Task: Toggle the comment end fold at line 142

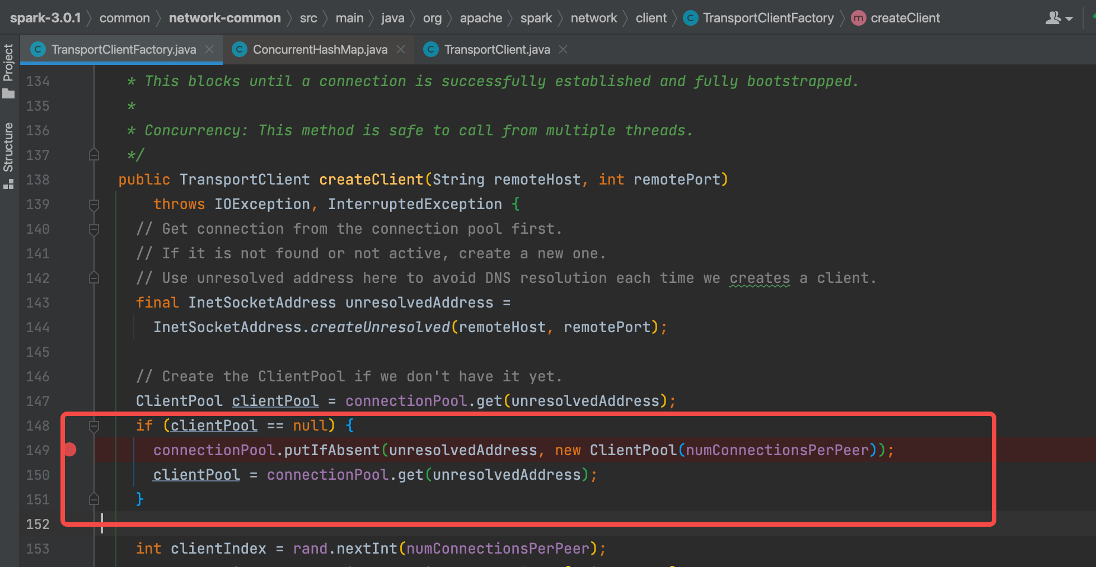Action: point(94,278)
